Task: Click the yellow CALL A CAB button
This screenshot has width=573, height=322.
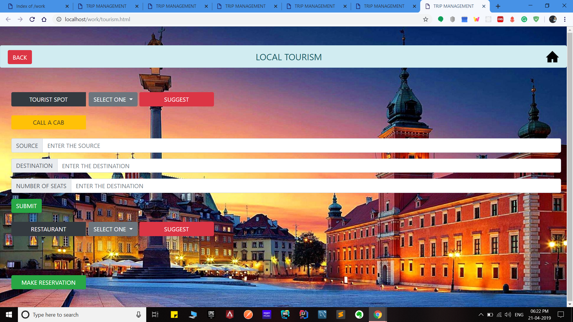Action: click(48, 123)
